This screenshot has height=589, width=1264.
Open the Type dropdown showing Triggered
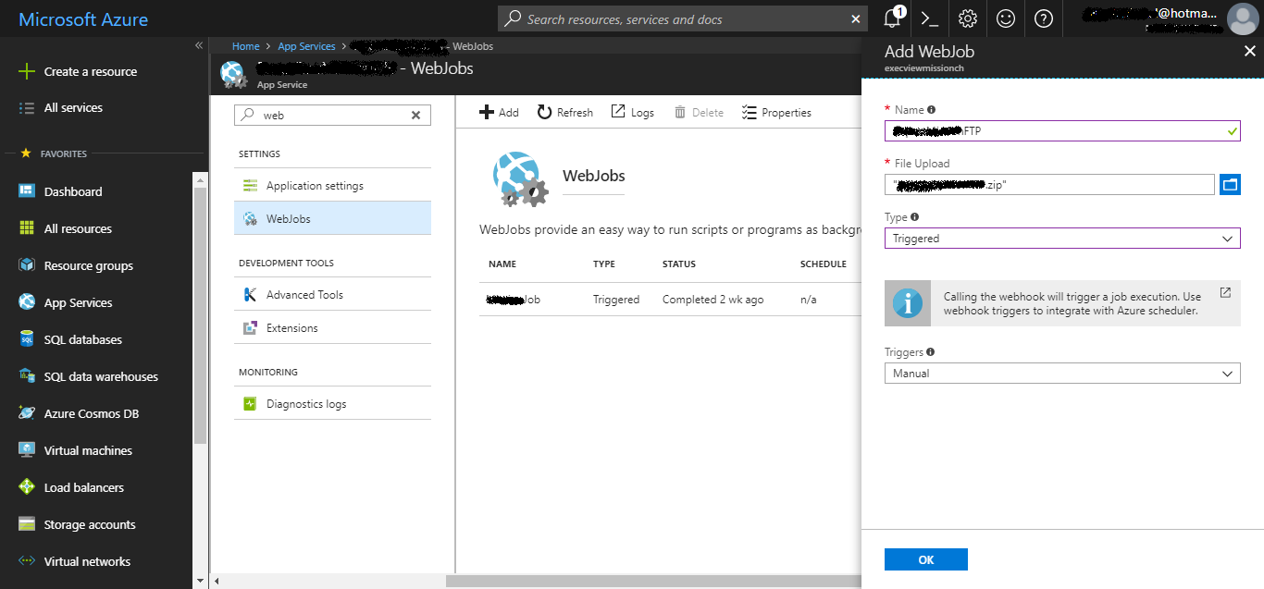pos(1062,238)
